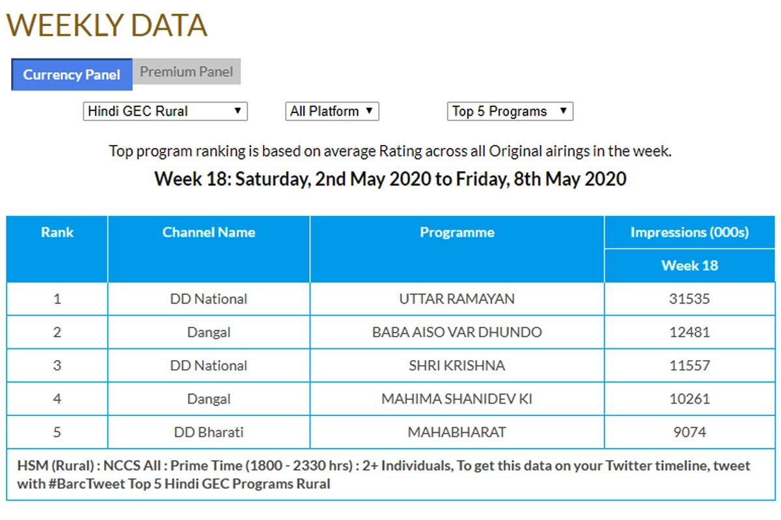Viewport: 781px width, 520px height.
Task: Select the BABA AISO VAR DHUNDO cell
Action: pos(457,332)
